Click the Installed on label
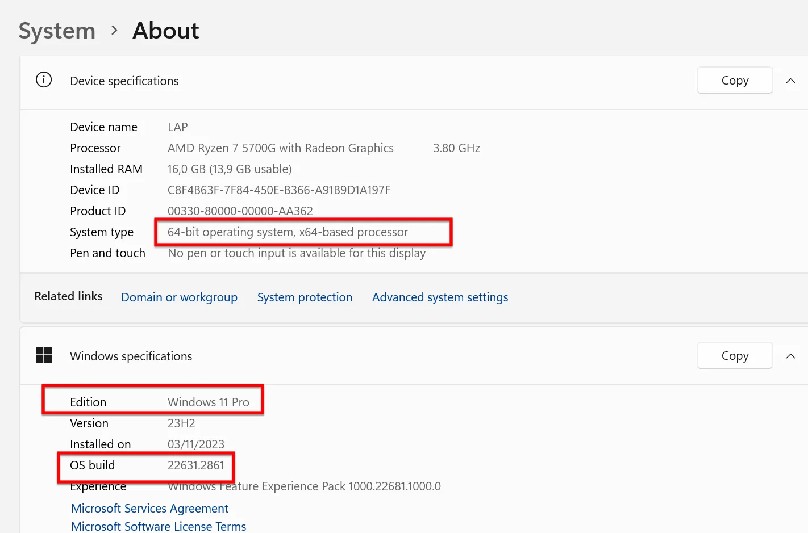Viewport: 808px width, 533px height. point(100,444)
